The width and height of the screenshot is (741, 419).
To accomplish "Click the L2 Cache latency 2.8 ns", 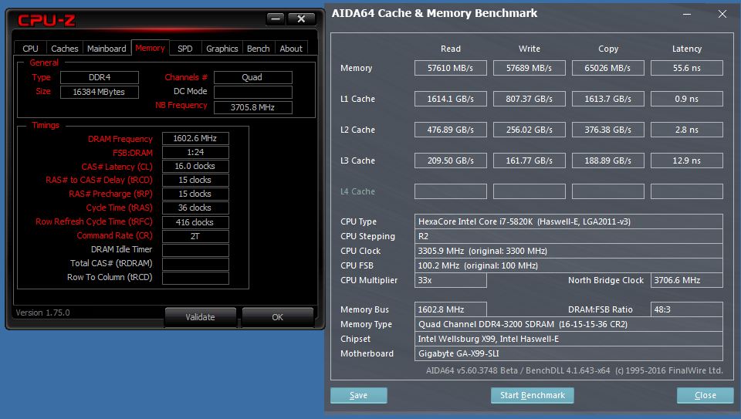I will [687, 130].
